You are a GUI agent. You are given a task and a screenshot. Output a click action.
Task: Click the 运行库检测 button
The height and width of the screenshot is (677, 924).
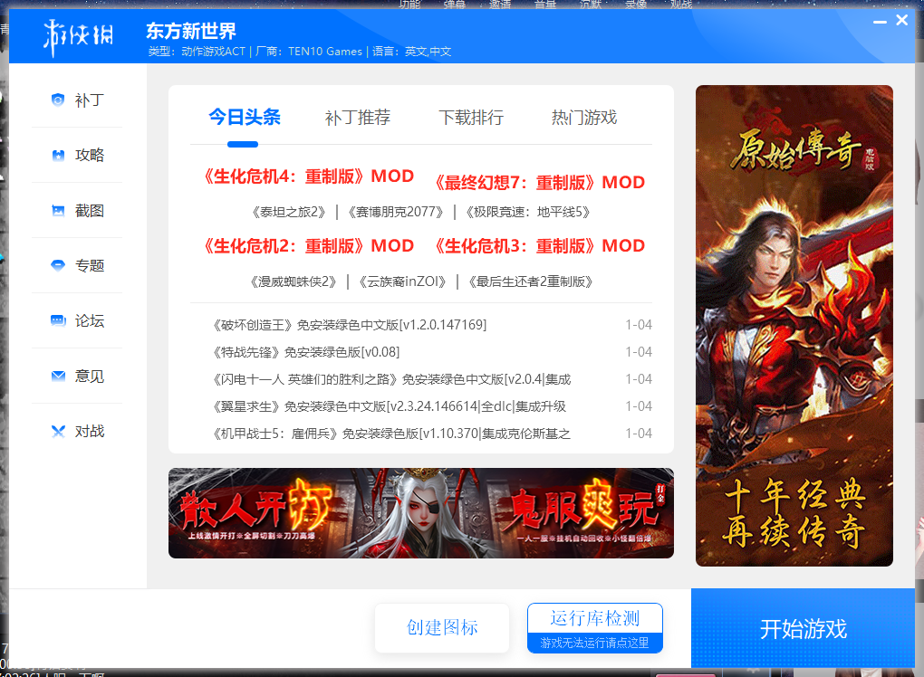[x=594, y=627]
